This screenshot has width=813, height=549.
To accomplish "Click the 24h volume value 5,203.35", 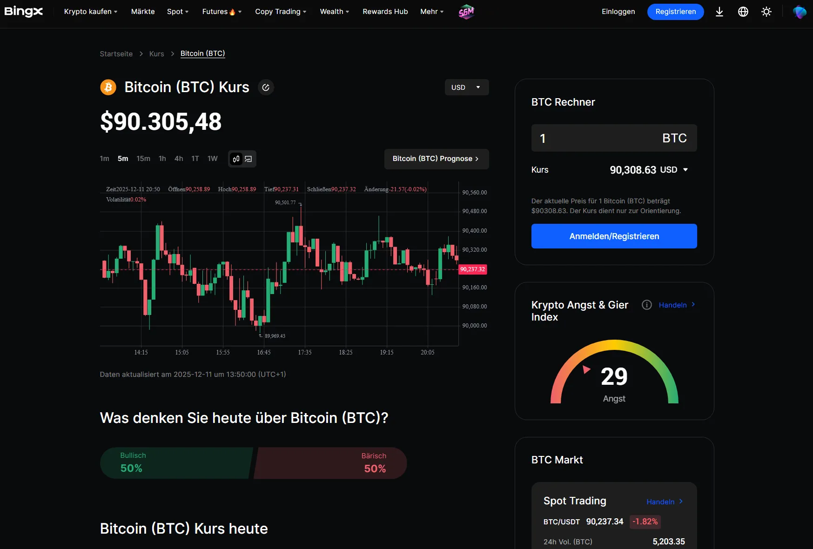I will pos(669,542).
